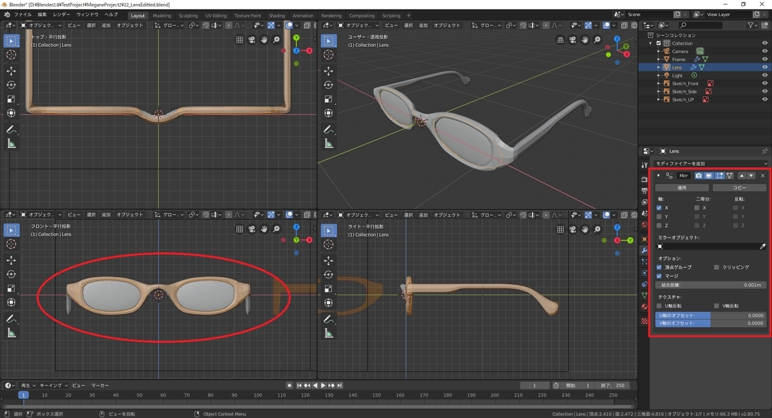Image resolution: width=772 pixels, height=418 pixels.
Task: Open the ファイル menu
Action: tap(23, 14)
